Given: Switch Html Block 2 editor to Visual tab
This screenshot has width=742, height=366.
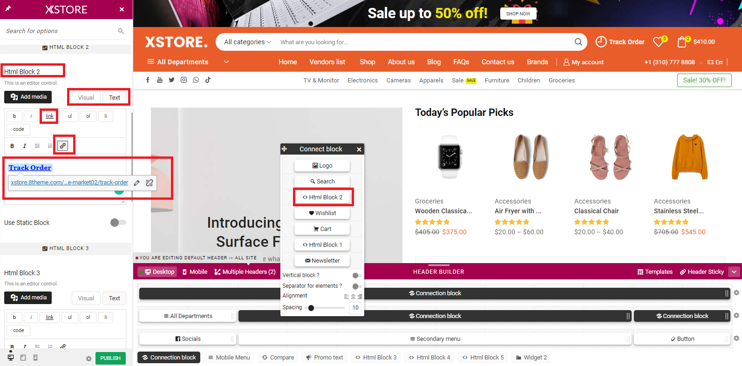Looking at the screenshot, I should 86,97.
